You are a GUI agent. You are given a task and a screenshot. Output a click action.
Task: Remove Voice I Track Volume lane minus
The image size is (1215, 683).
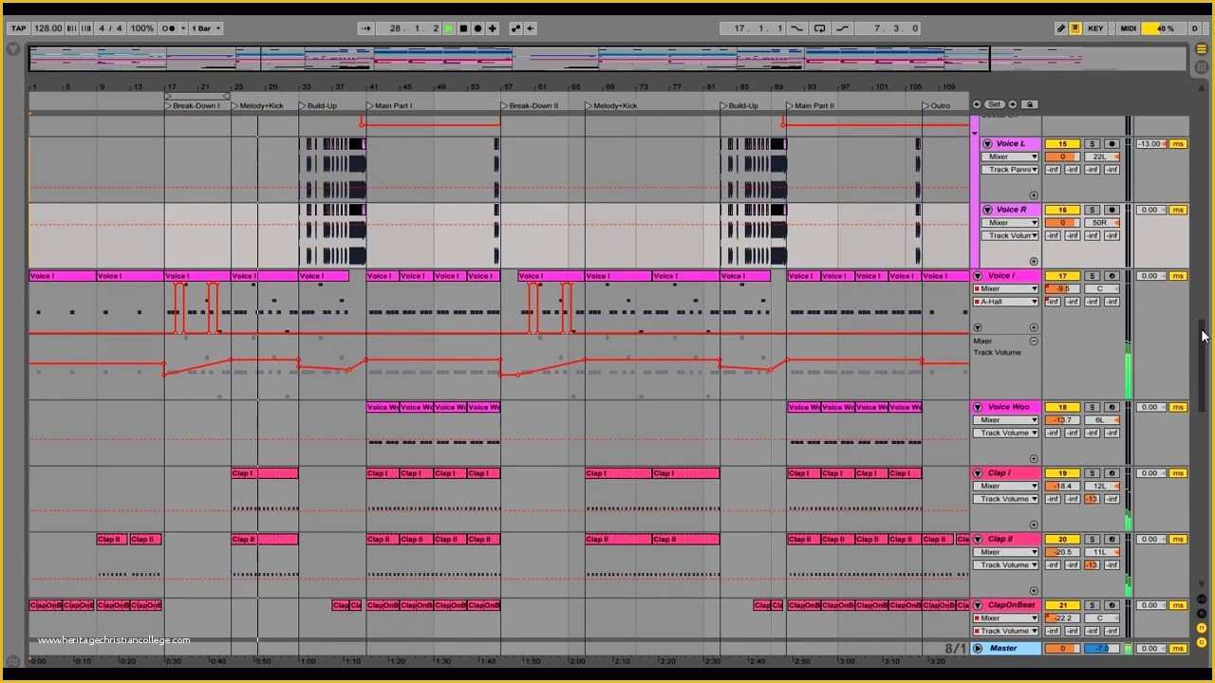1034,341
